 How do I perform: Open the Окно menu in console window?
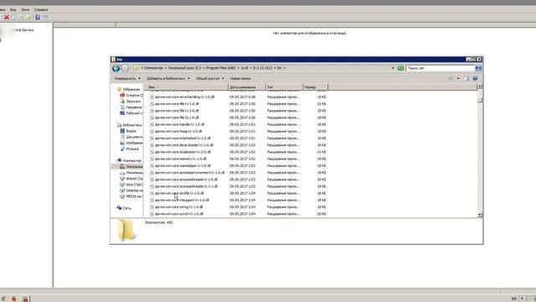[25, 9]
